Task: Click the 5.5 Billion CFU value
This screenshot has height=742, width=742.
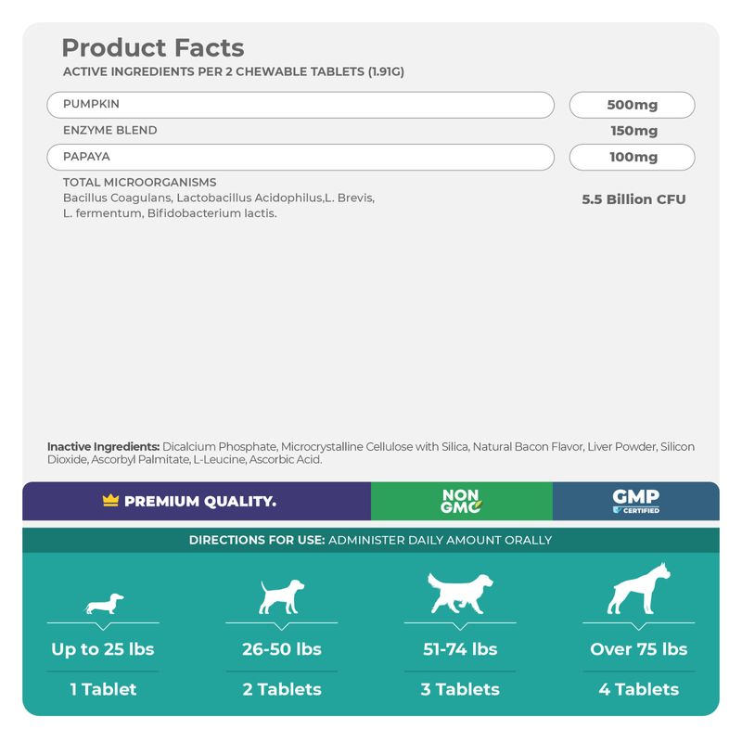Action: coord(633,199)
